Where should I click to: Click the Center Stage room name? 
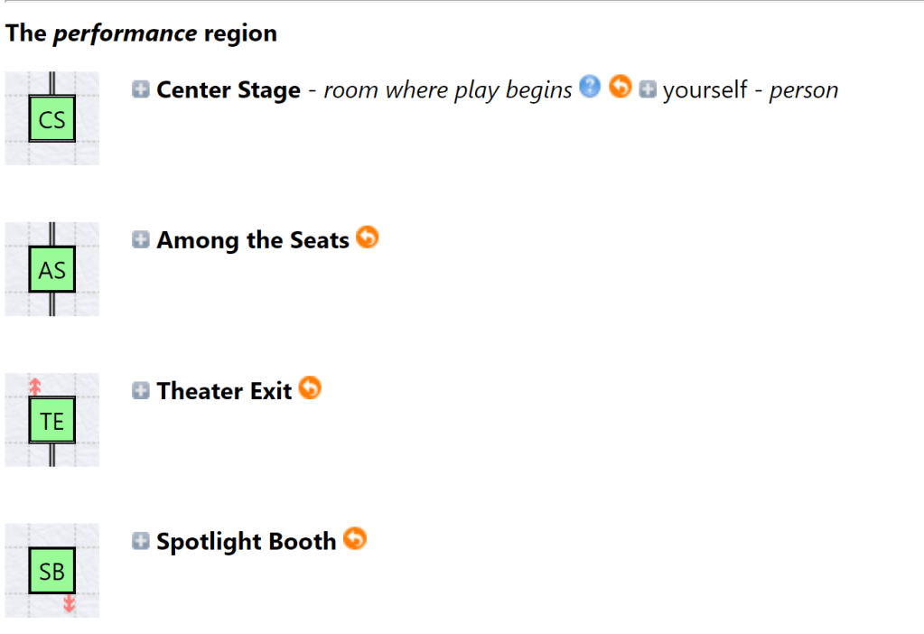228,89
